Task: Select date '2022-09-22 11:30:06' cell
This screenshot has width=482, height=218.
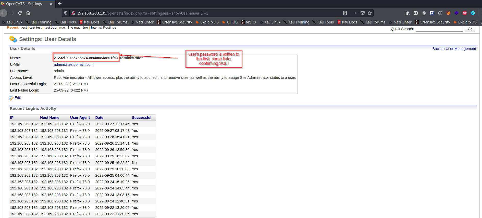Action: 112,214
